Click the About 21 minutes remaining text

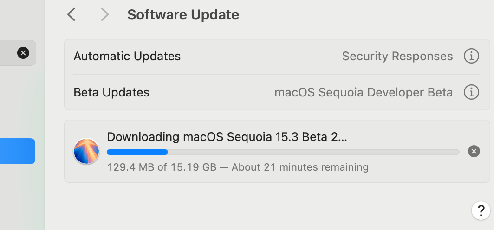click(x=300, y=167)
